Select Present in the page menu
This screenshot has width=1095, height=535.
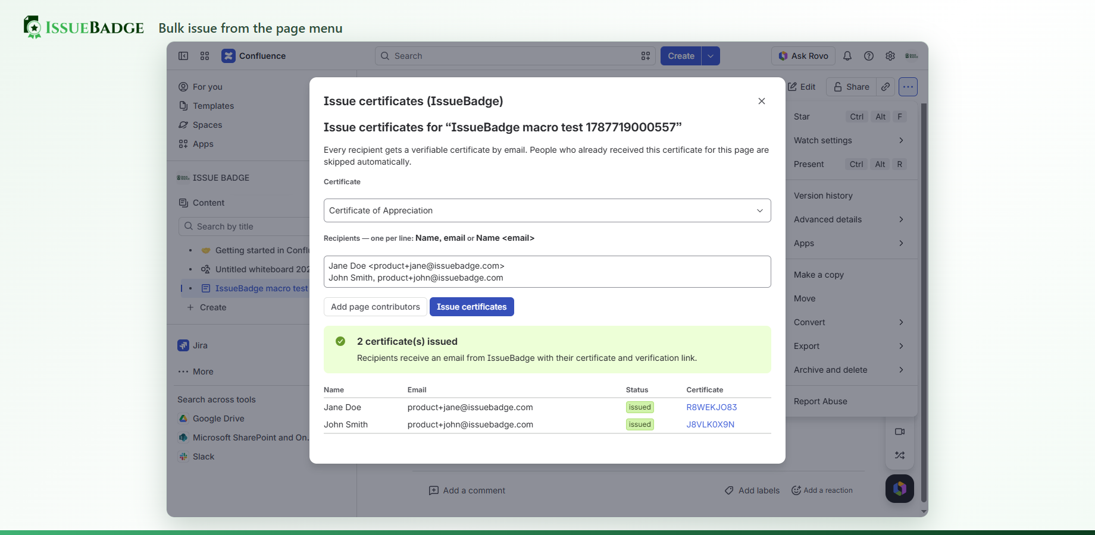850,164
